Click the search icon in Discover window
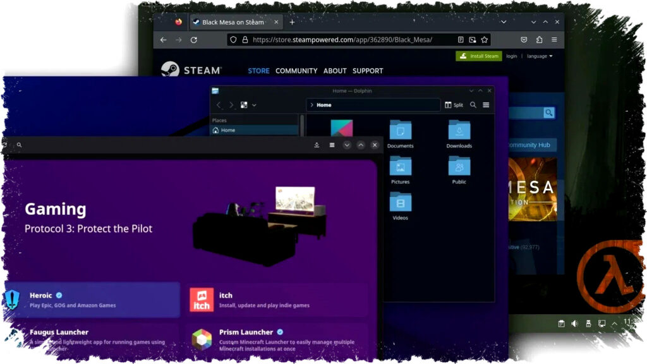This screenshot has height=364, width=647. pyautogui.click(x=19, y=145)
